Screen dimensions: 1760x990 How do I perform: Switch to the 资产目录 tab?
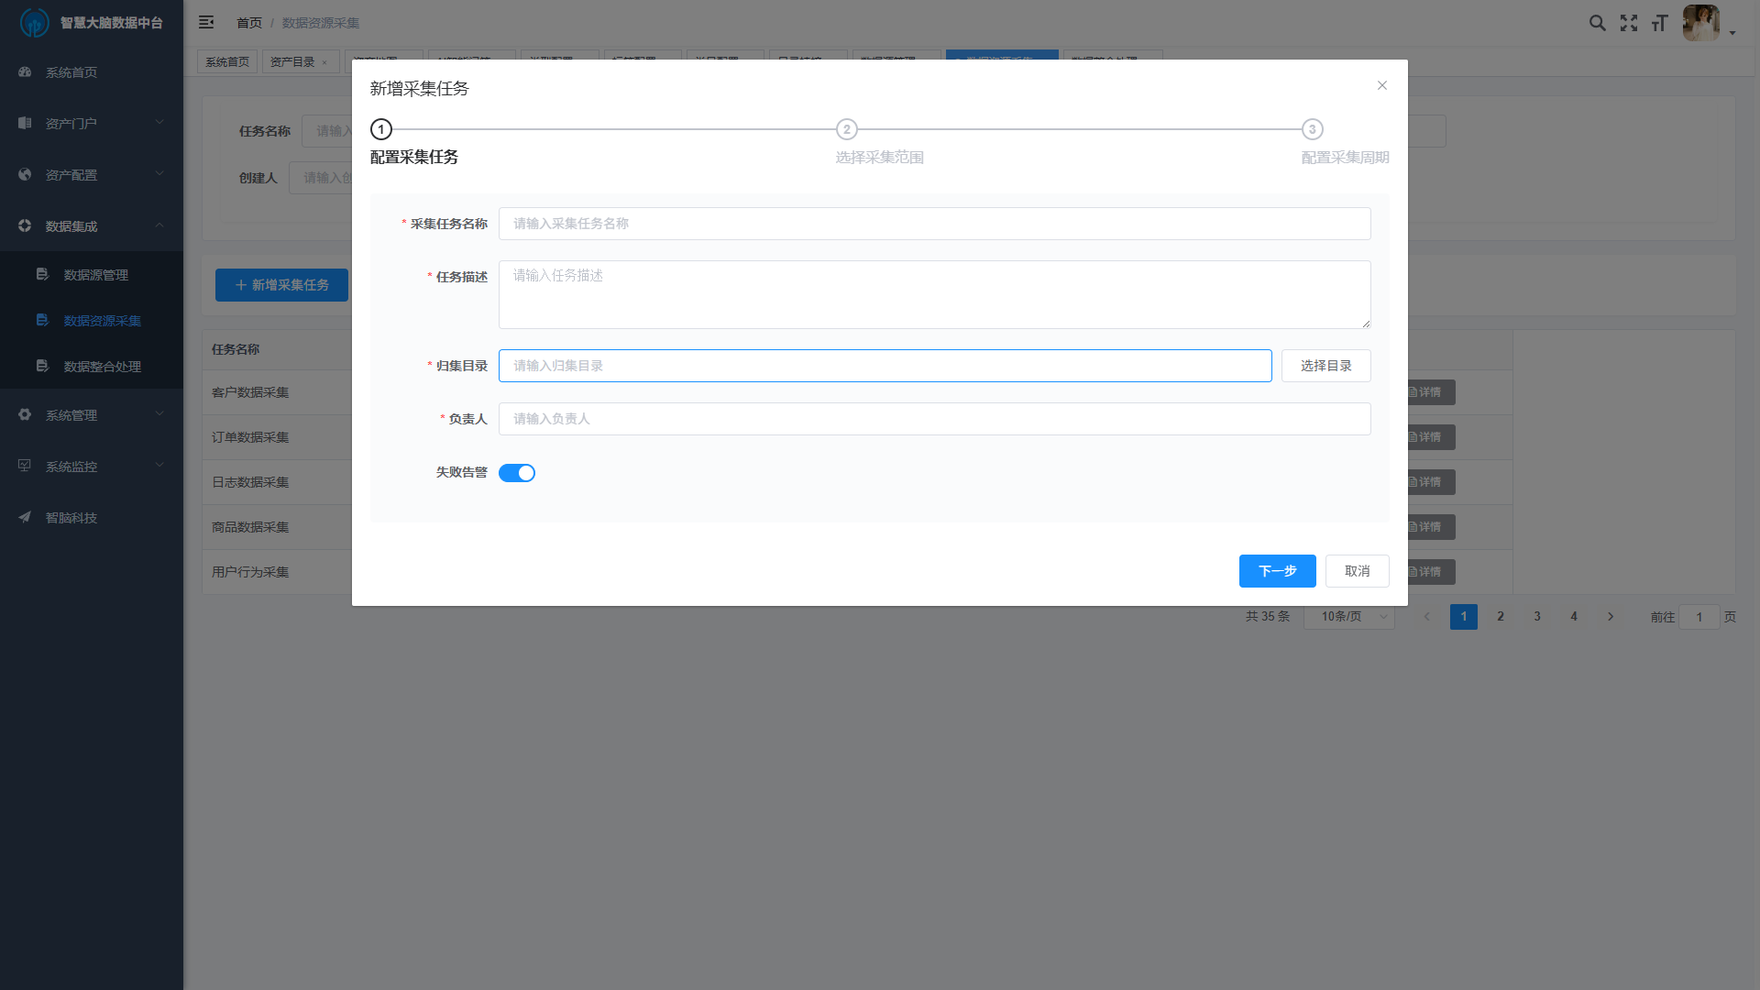pyautogui.click(x=292, y=62)
